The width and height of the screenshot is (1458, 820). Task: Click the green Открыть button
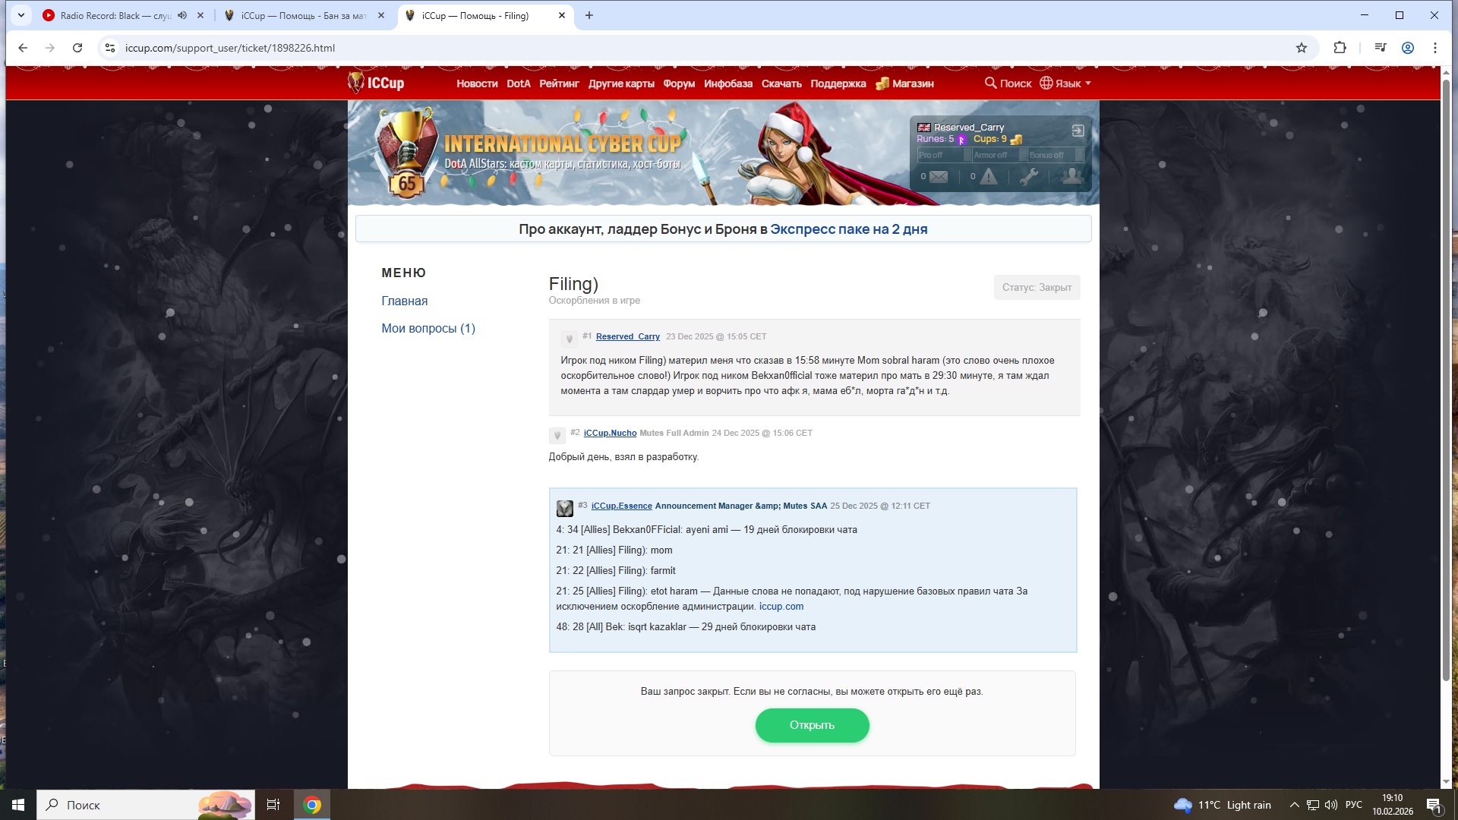(x=812, y=725)
